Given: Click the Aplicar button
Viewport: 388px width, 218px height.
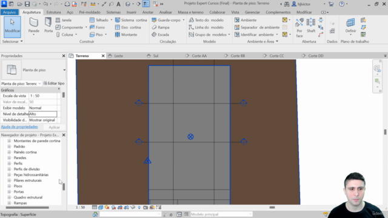Looking at the screenshot, I should pos(54,127).
